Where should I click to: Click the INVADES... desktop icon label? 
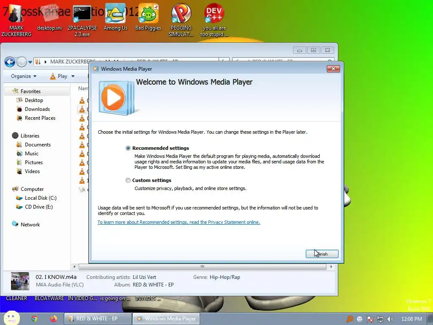click(x=148, y=298)
